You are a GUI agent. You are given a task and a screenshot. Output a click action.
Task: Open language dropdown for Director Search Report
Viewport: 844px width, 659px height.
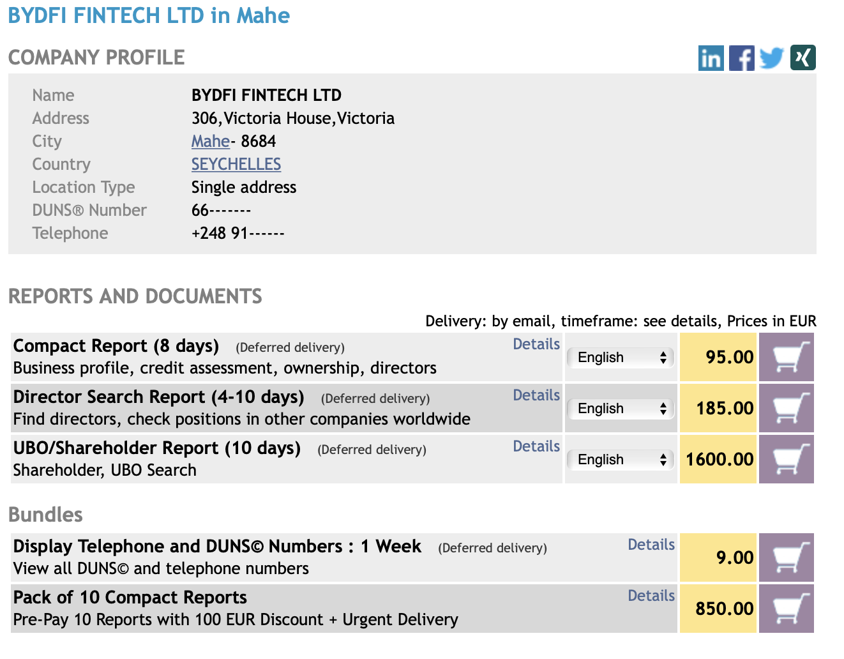(621, 409)
